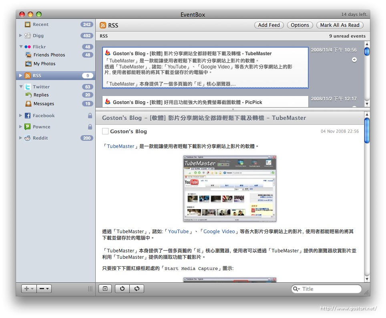Select Messages under Twitter
The height and width of the screenshot is (318, 386).
pyautogui.click(x=56, y=104)
